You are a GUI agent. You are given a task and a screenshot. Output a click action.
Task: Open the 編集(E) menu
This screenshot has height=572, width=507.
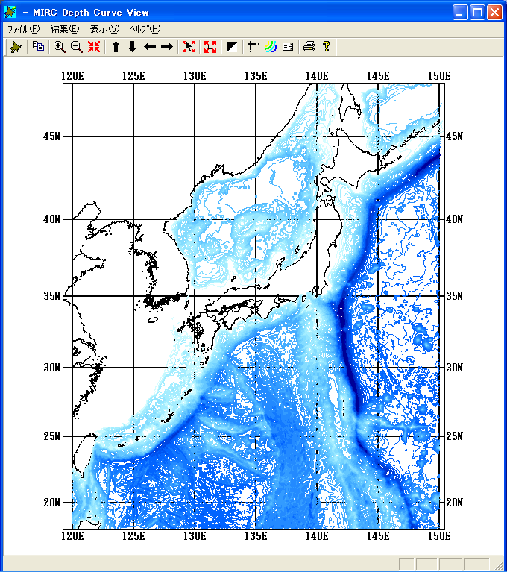64,29
